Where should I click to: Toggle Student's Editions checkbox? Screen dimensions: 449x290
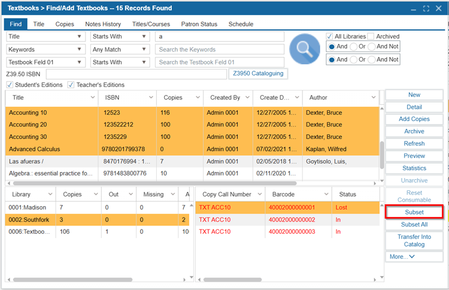pyautogui.click(x=10, y=85)
